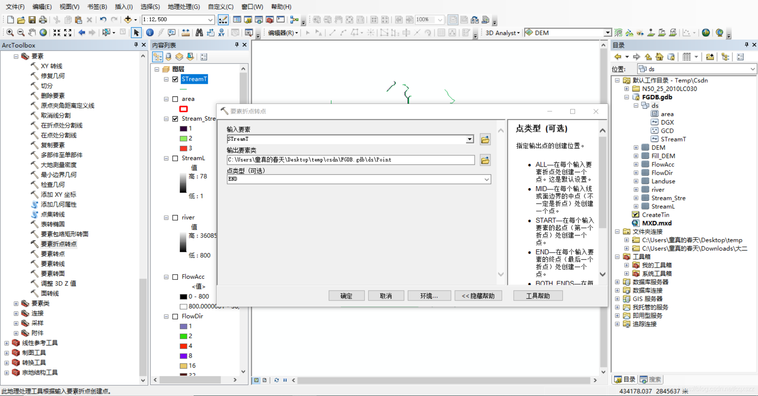Browse for the input feature folder icon
Screen dimensions: 758x396
pos(485,139)
